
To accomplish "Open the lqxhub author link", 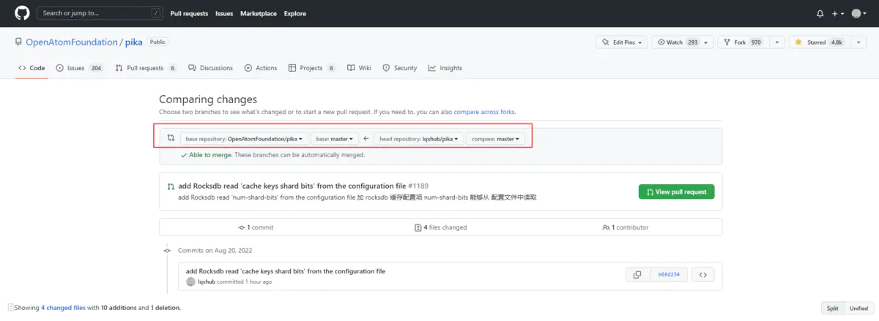I will click(208, 282).
